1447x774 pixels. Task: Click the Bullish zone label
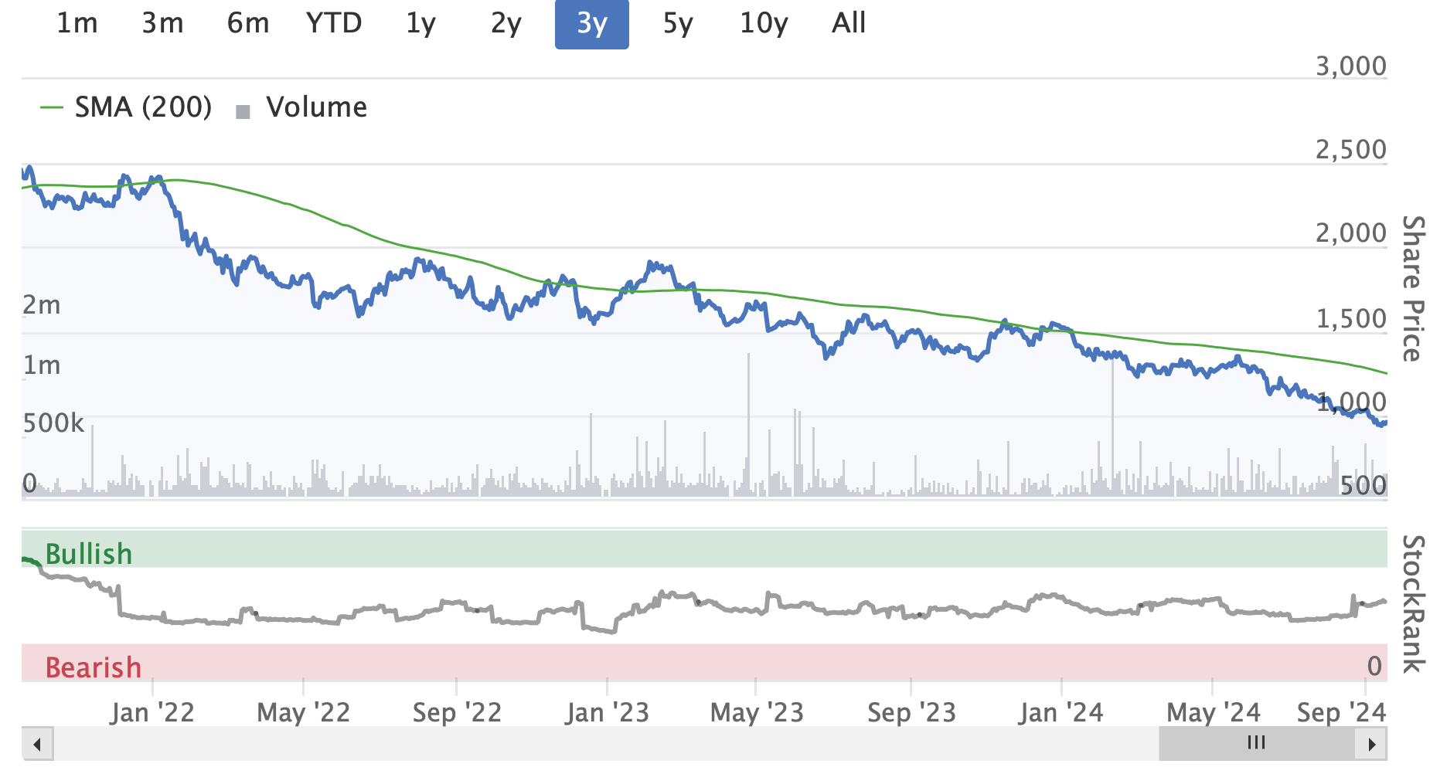tap(89, 554)
